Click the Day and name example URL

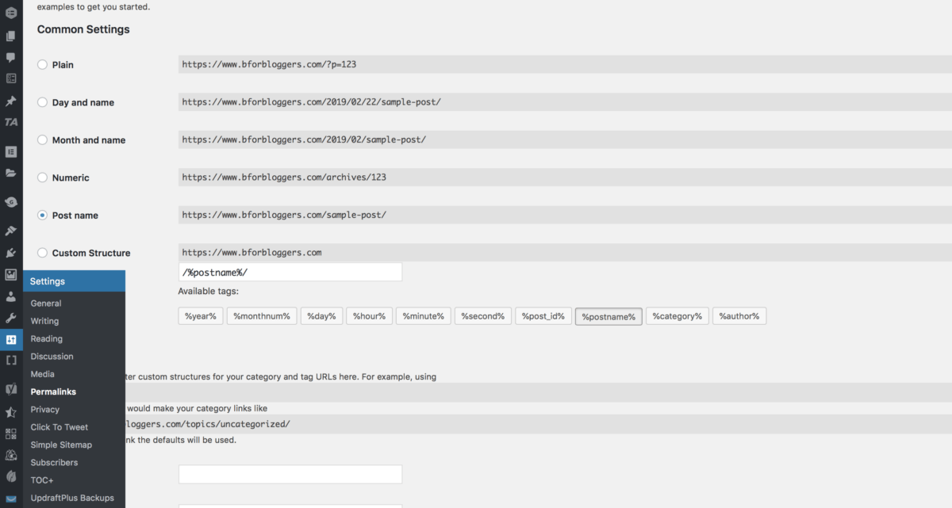(311, 102)
